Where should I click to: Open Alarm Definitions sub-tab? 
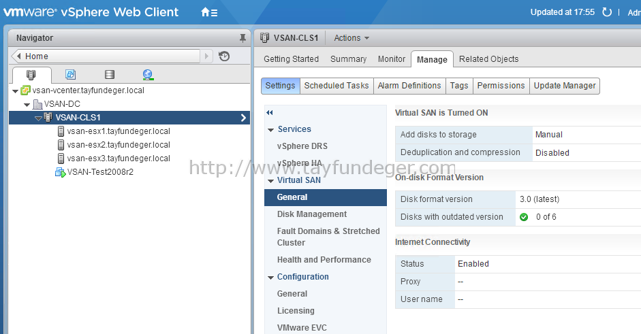pos(409,86)
